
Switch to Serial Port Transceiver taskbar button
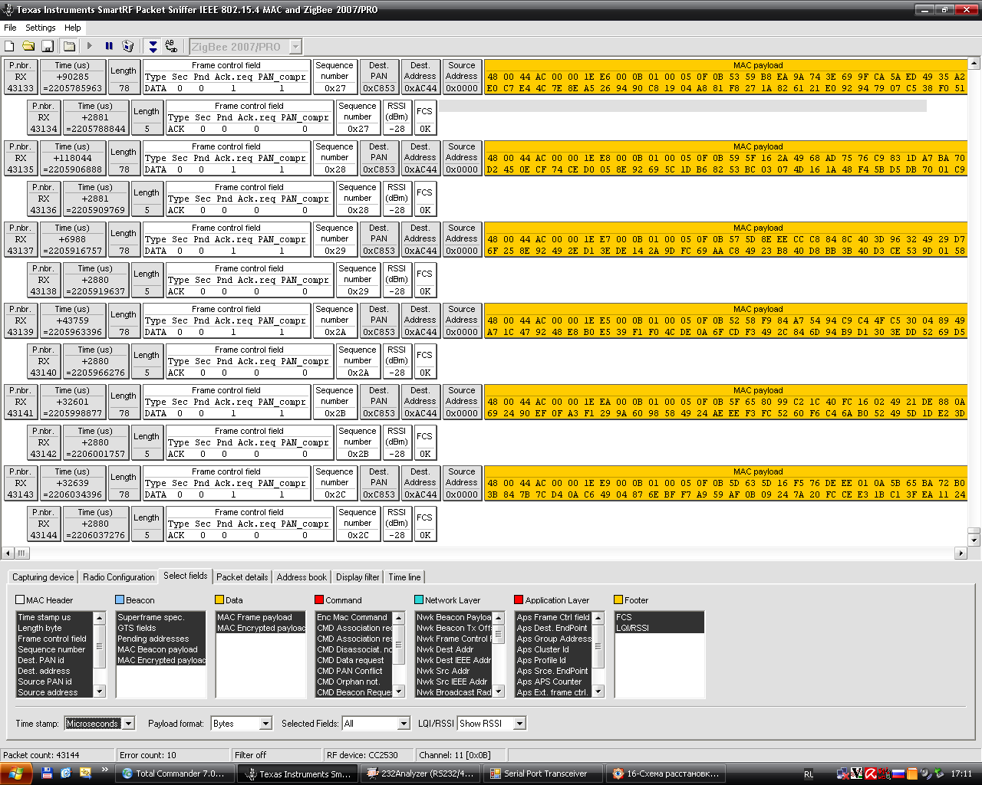pos(543,774)
